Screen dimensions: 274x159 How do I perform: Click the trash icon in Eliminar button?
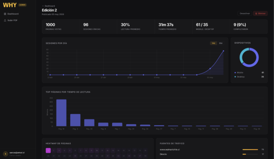[x=256, y=13]
